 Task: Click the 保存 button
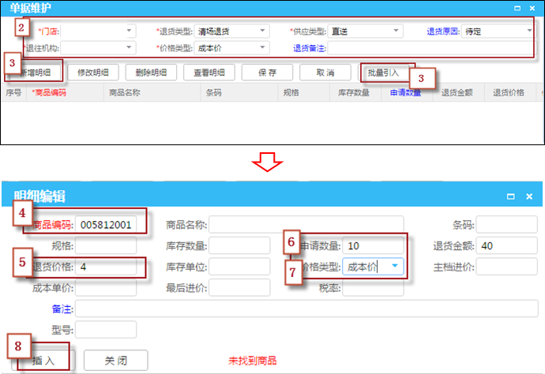[267, 73]
